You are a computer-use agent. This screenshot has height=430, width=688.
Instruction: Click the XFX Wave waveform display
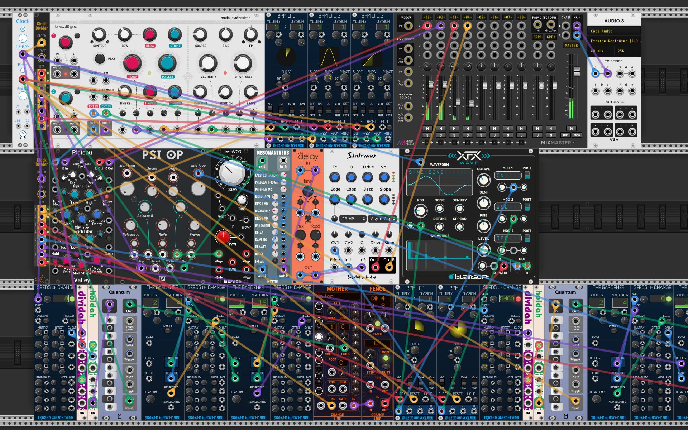(440, 182)
